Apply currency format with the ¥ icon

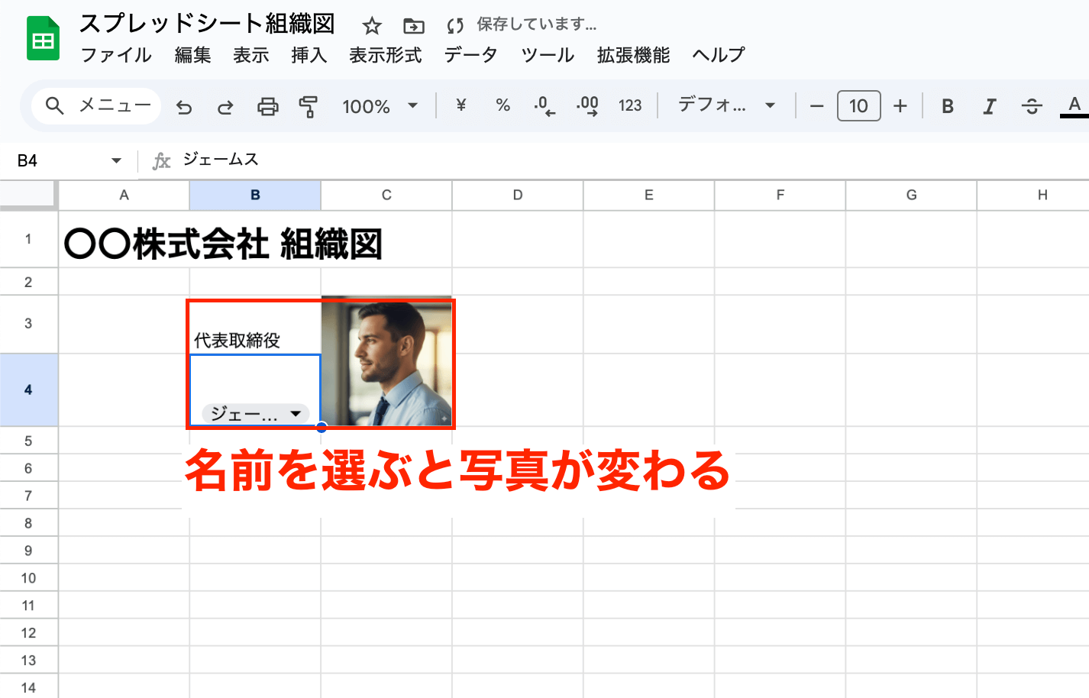[460, 106]
